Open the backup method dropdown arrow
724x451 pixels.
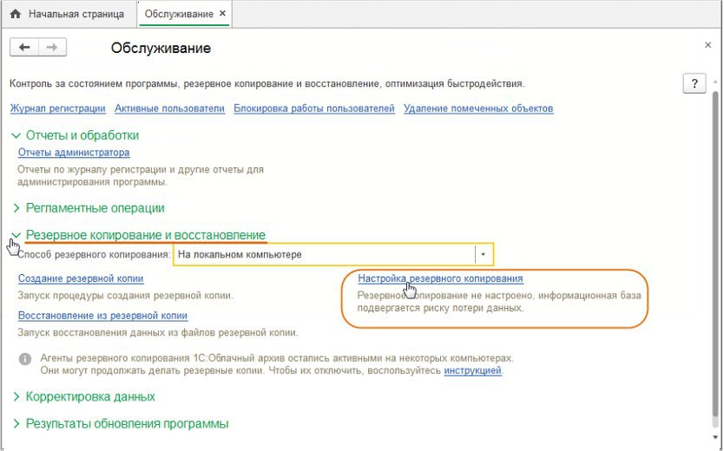(483, 254)
